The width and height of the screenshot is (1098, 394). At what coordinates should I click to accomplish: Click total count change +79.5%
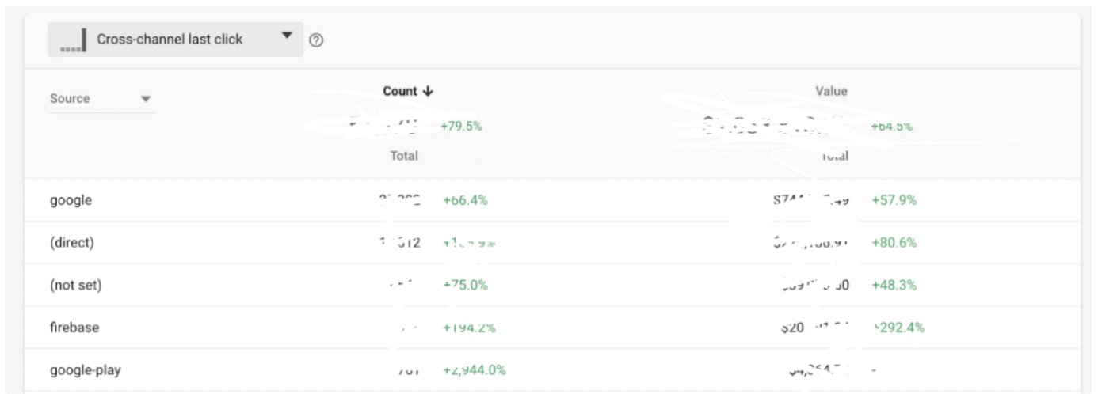click(x=461, y=126)
